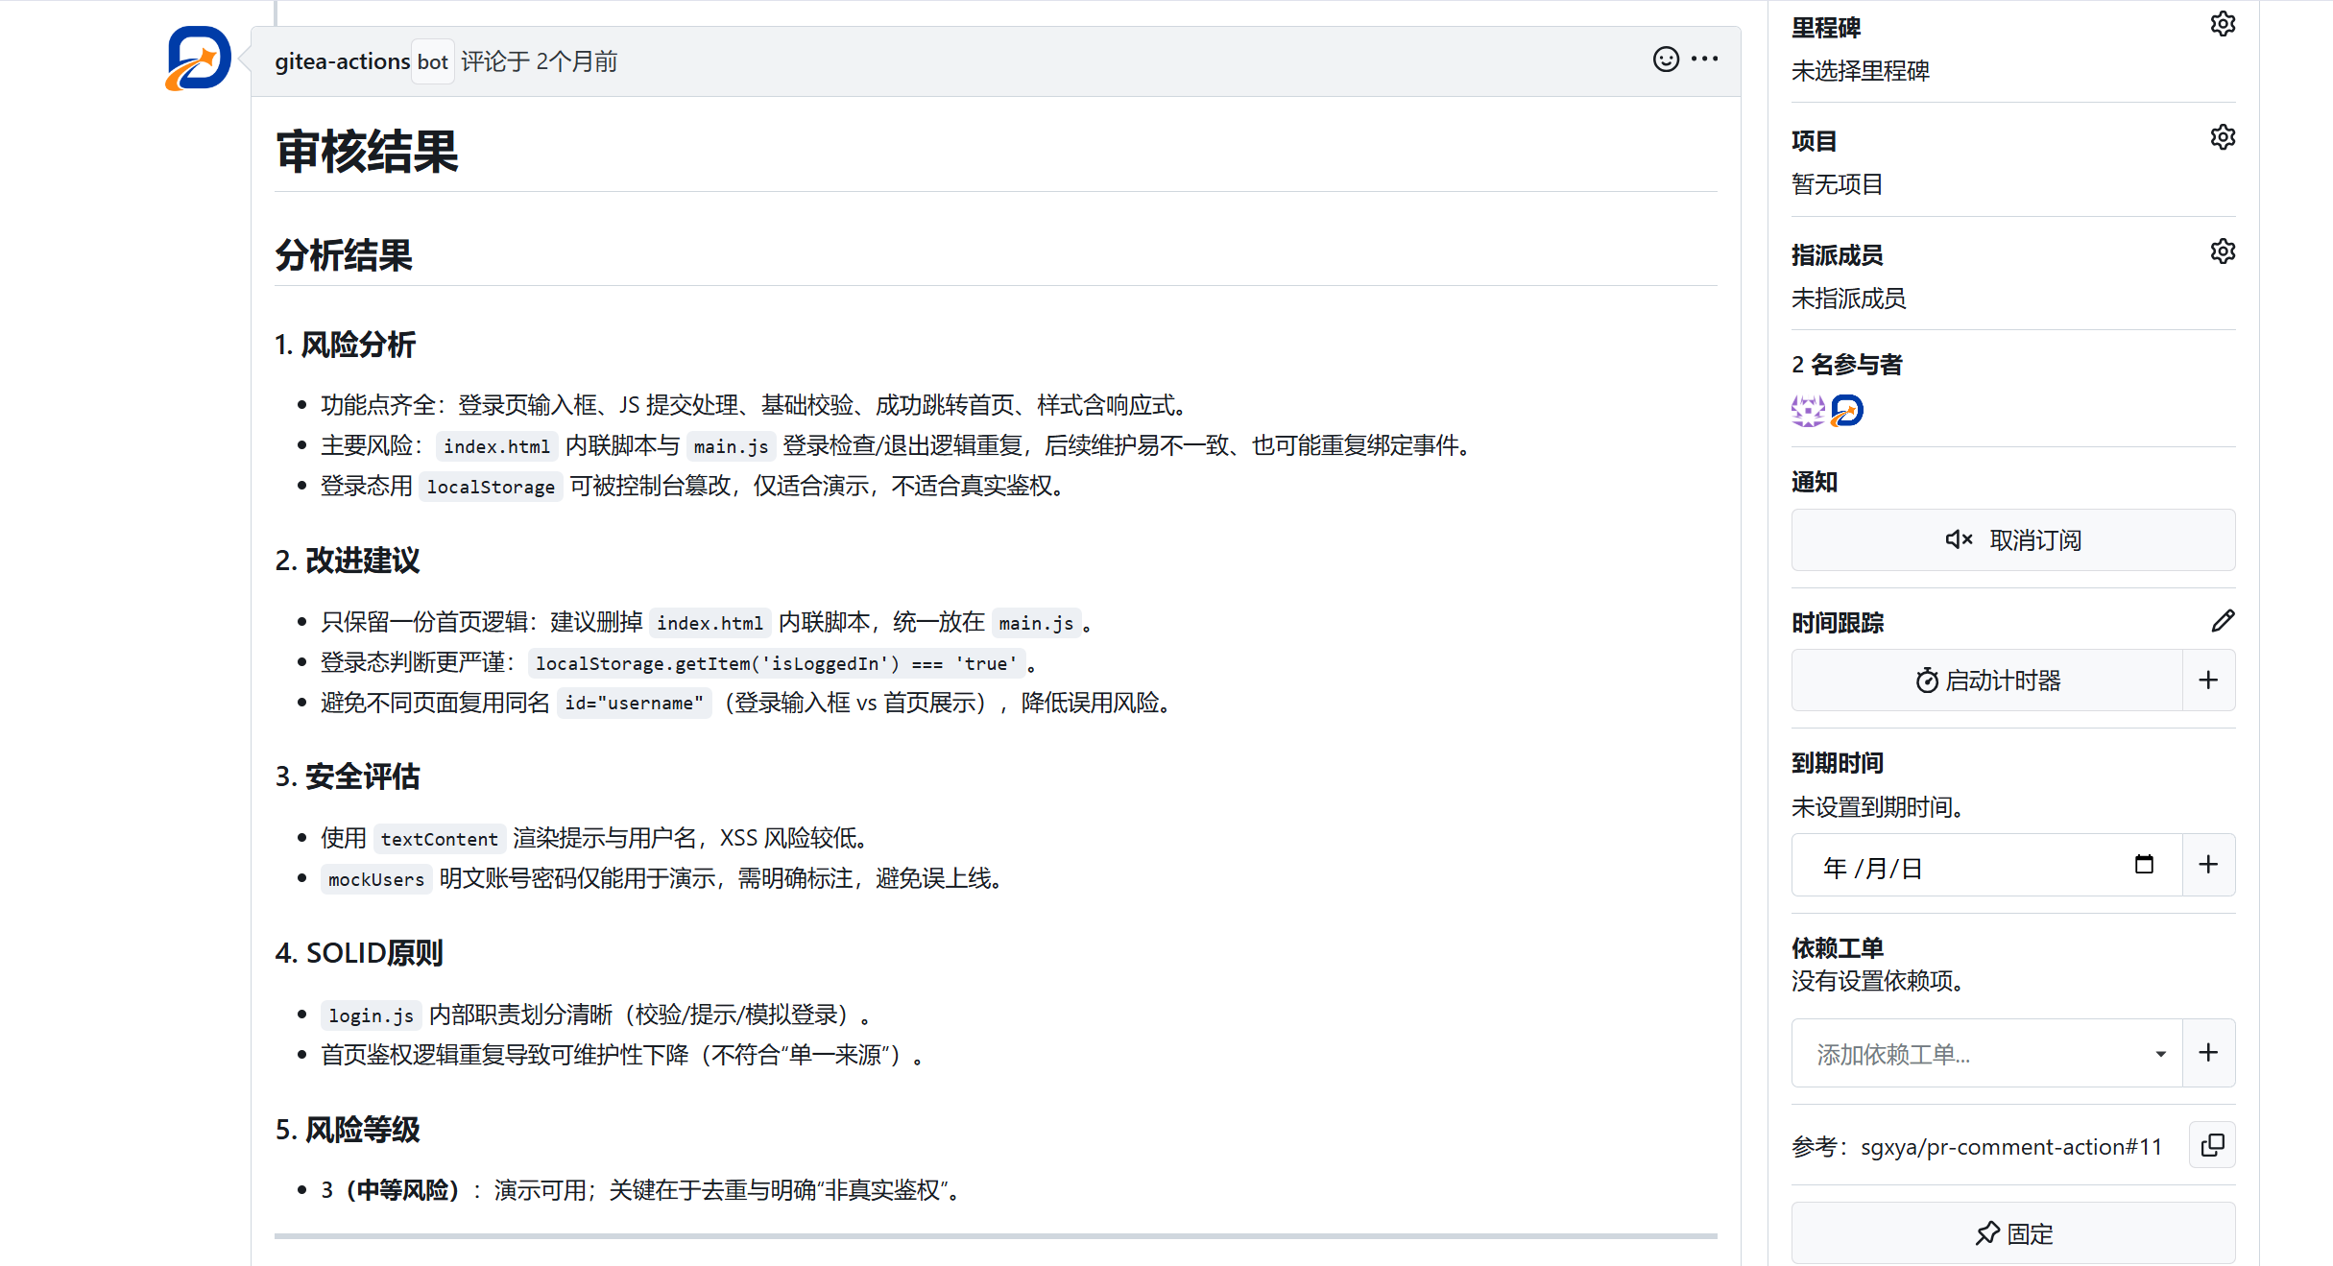Open assignees (指派成员) gear settings
The height and width of the screenshot is (1266, 2333).
tap(2223, 251)
